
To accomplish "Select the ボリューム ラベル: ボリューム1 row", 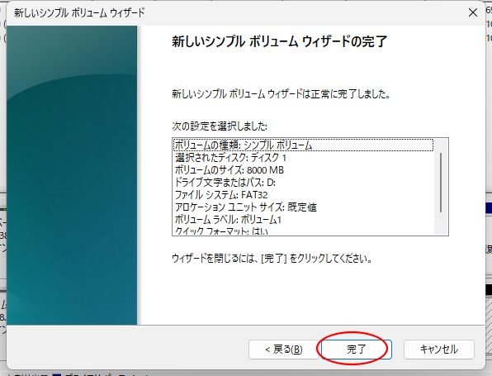I will 303,220.
